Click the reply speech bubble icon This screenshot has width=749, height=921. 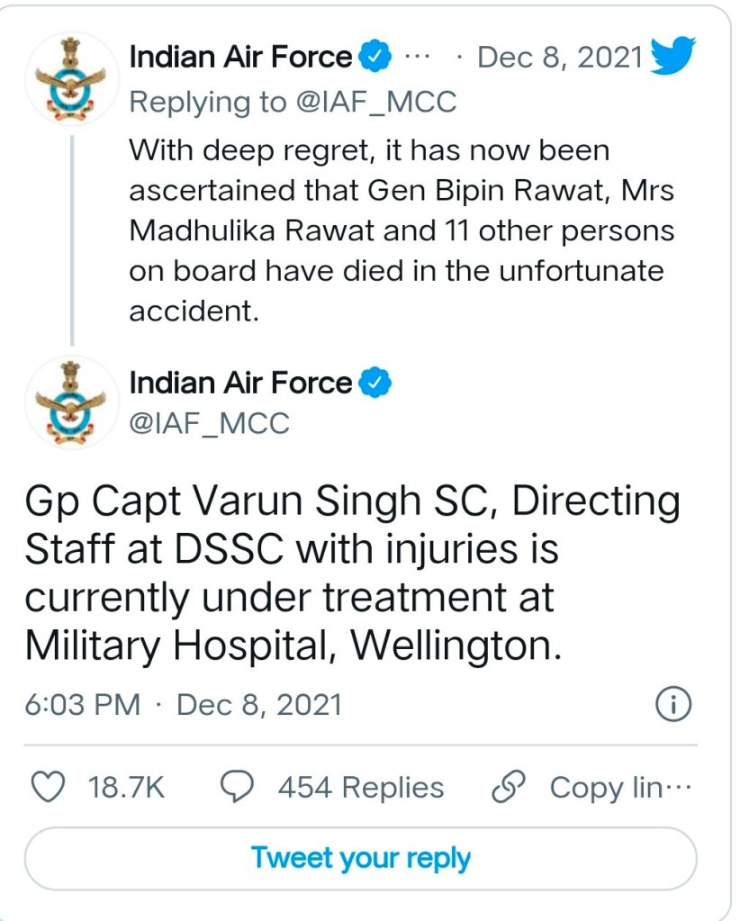238,787
